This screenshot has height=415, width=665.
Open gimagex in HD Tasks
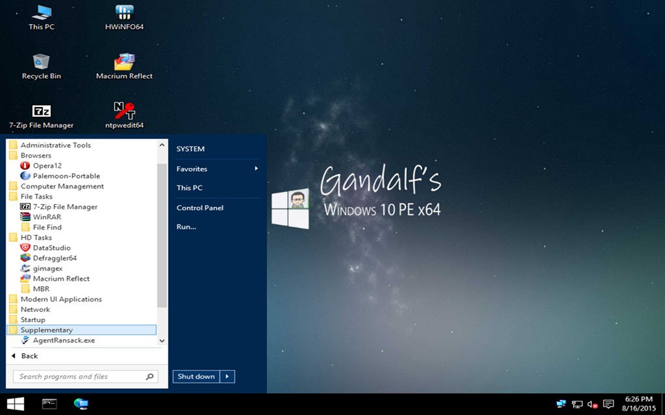tap(42, 268)
